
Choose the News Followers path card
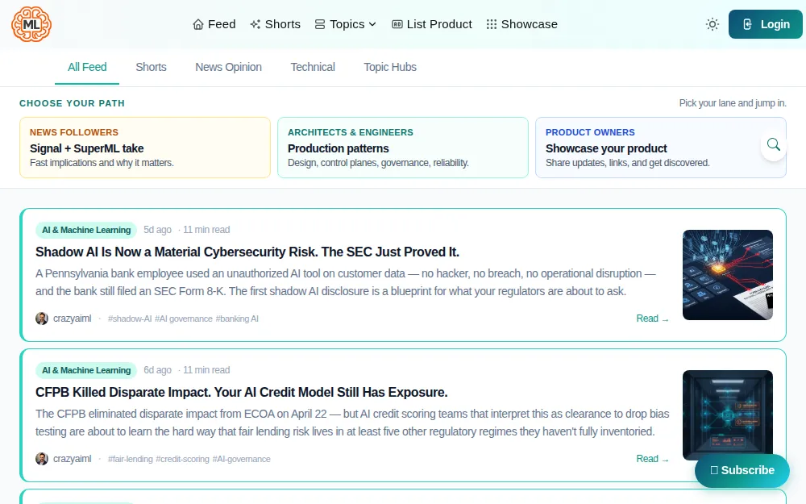coord(145,148)
